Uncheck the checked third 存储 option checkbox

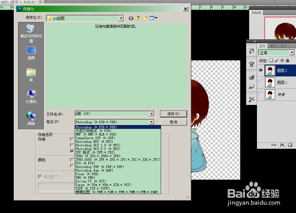pyautogui.click(x=72, y=151)
